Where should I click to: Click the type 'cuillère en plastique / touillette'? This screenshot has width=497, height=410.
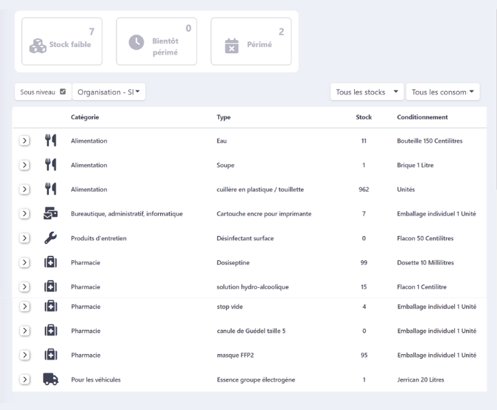click(x=260, y=190)
